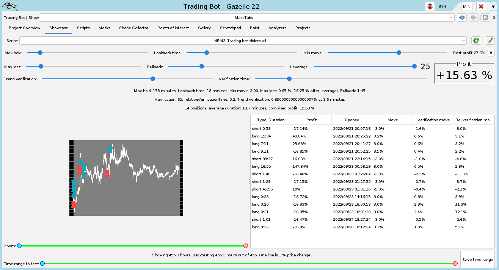Viewport: 499px width, 270px height.
Task: Click the red Zoom end handle
Action: tap(245, 246)
